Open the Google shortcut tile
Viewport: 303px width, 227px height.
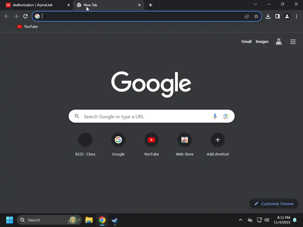point(118,145)
